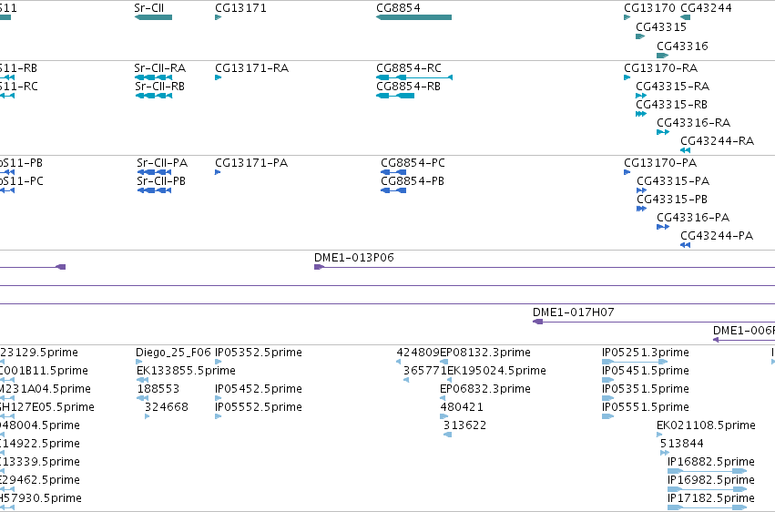Viewport: 775px width, 512px height.
Task: Select EST IP05251.3prime
Action: pyautogui.click(x=645, y=353)
